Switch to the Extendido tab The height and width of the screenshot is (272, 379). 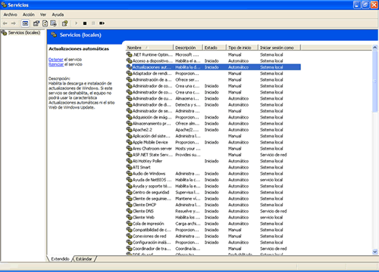click(x=60, y=259)
